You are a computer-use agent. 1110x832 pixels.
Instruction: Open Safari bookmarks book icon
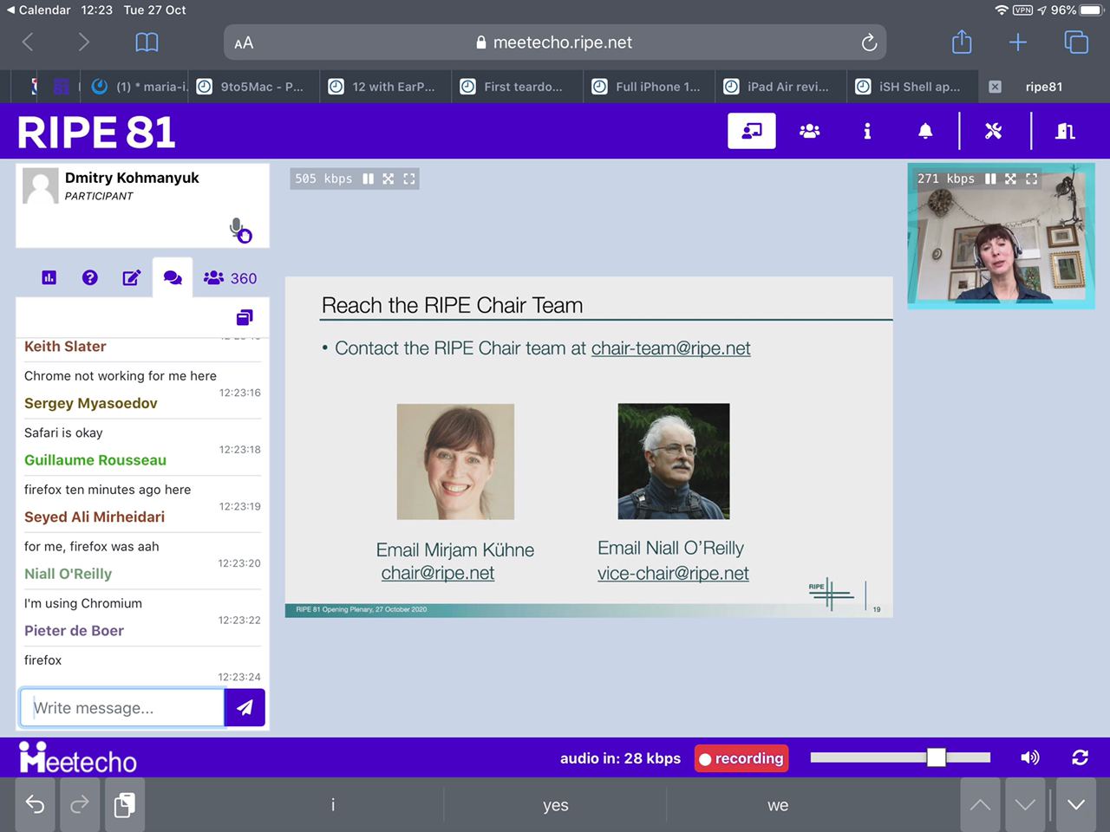pyautogui.click(x=147, y=42)
